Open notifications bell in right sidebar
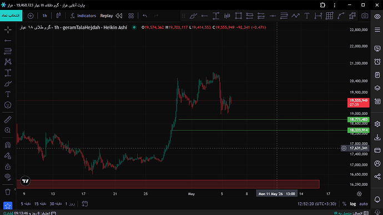Viewport: 383px width, 215px height. pos(377,199)
